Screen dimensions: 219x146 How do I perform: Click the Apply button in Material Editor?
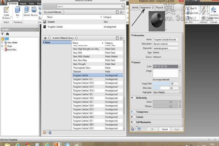pos(177,130)
